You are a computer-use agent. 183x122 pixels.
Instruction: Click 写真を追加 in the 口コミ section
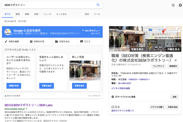pyautogui.click(x=173, y=107)
